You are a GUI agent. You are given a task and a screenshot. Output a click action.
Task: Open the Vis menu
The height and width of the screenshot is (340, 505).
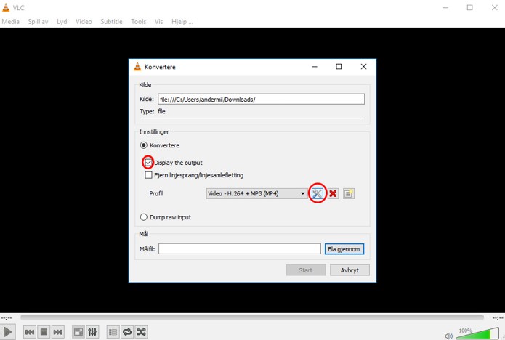point(159,22)
